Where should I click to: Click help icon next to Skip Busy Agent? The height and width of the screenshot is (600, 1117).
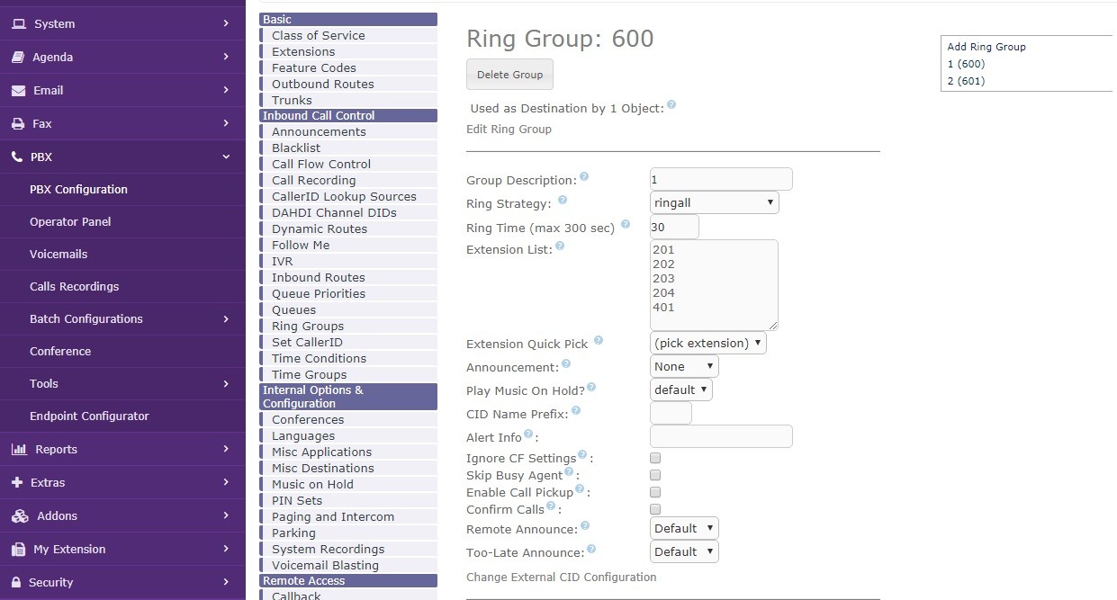pyautogui.click(x=569, y=472)
